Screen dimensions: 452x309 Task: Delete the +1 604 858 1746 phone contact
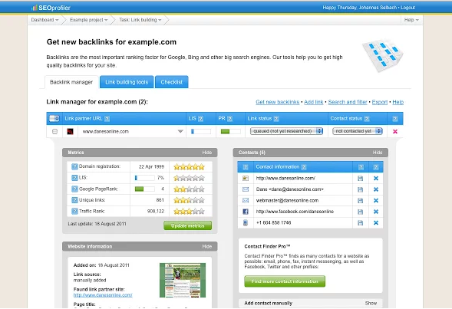point(376,222)
